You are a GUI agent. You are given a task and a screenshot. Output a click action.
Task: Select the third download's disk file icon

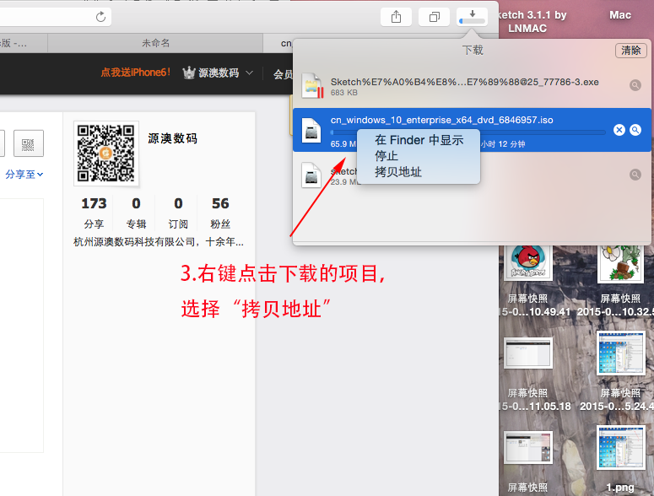[x=311, y=175]
